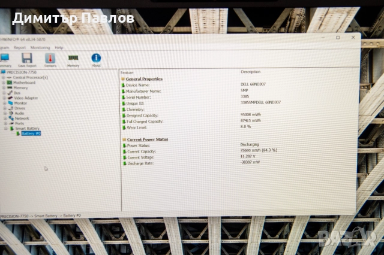Click the Motherboard node icon
The height and width of the screenshot is (255, 384).
[10, 83]
